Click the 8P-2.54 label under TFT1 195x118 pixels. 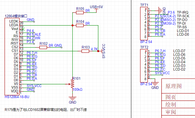coord(146,42)
